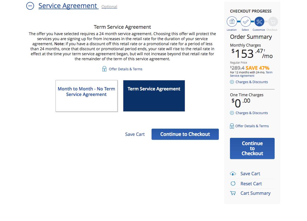Select the Term Service Agreement option
Screen dimensions: 307x221
pyautogui.click(x=154, y=96)
